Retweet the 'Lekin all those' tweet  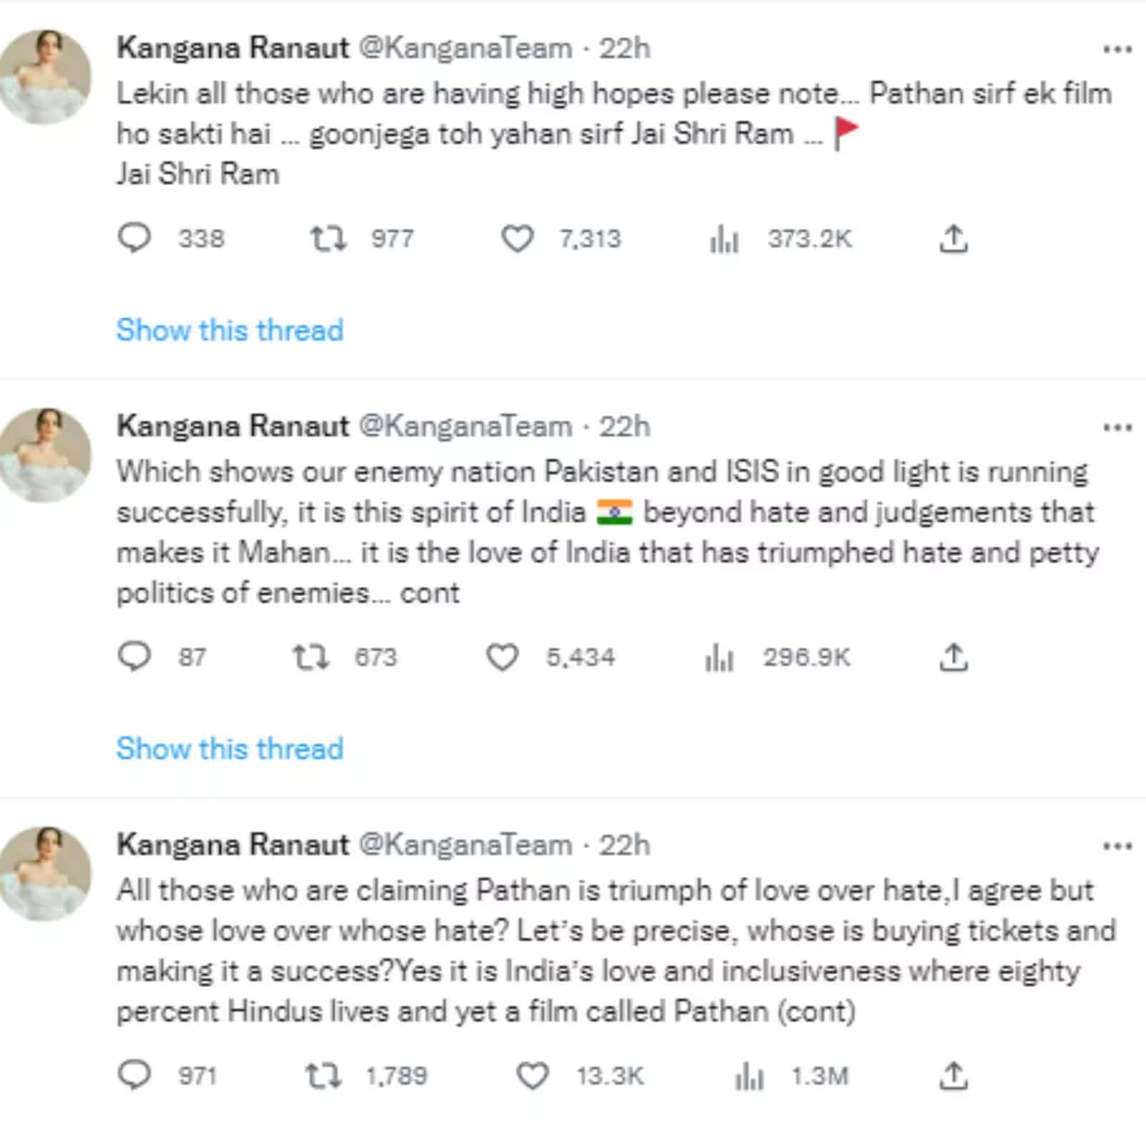(x=328, y=239)
